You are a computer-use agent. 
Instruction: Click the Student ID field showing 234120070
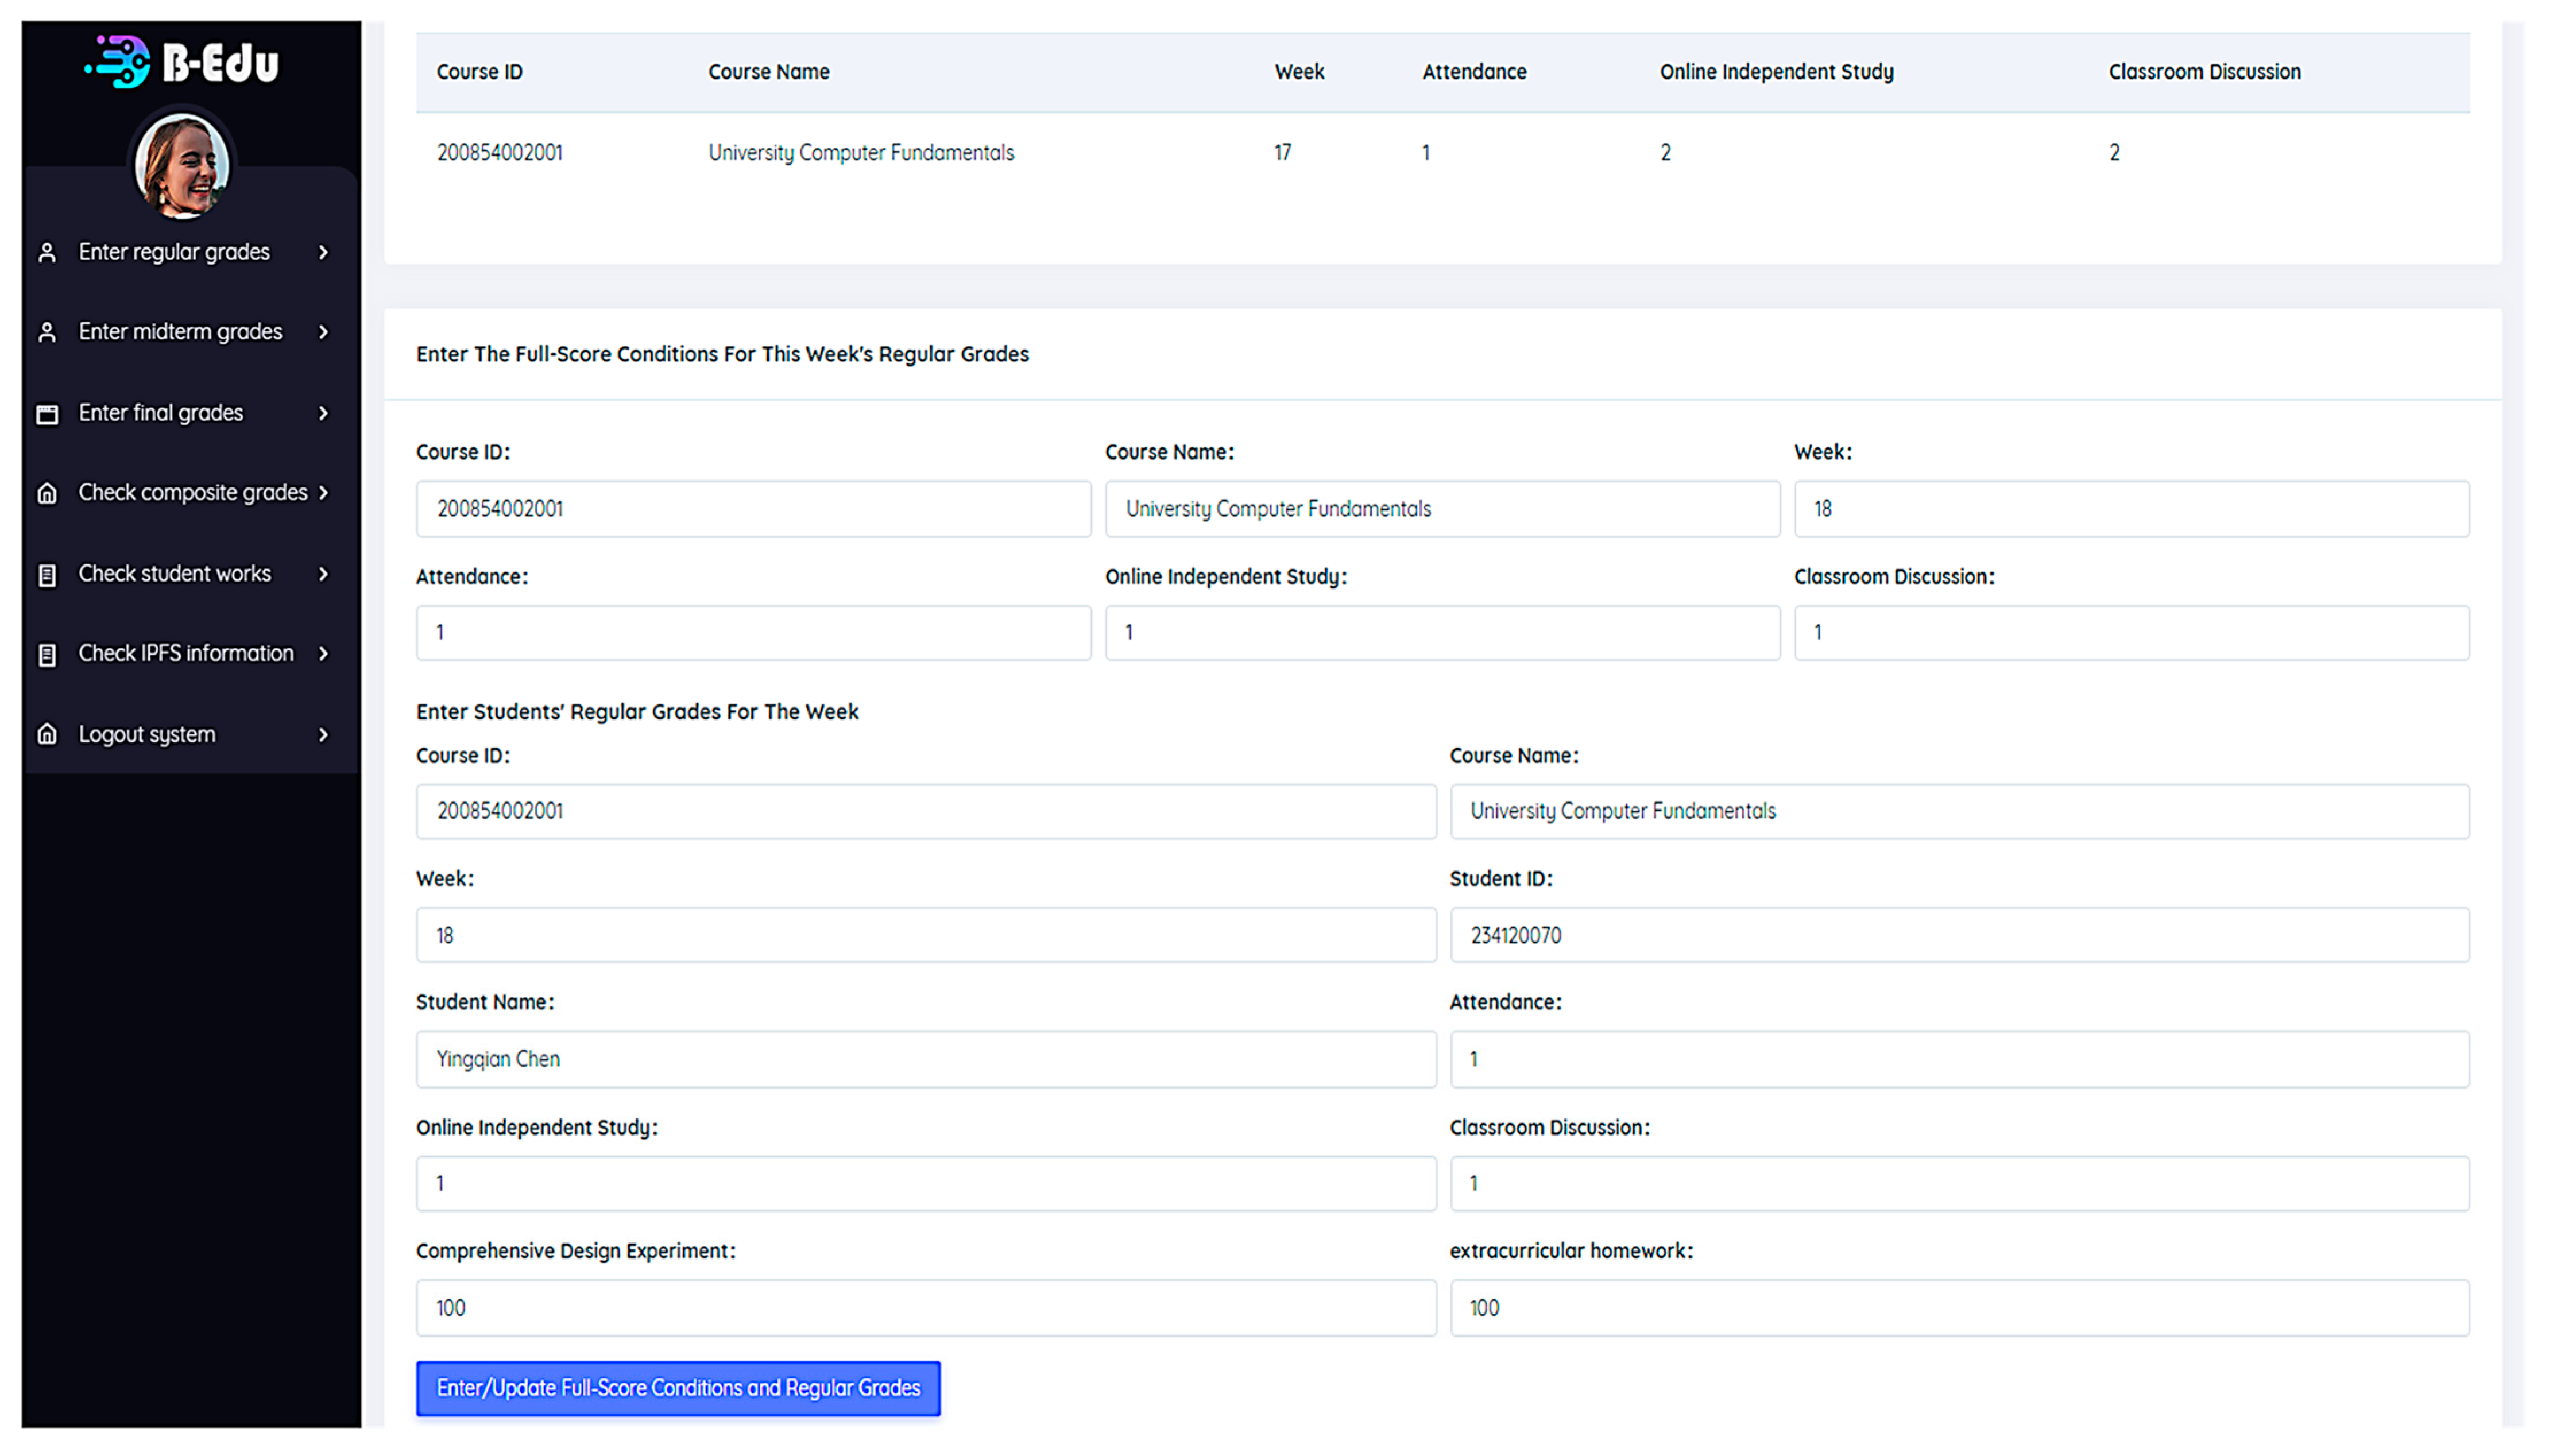click(1958, 936)
